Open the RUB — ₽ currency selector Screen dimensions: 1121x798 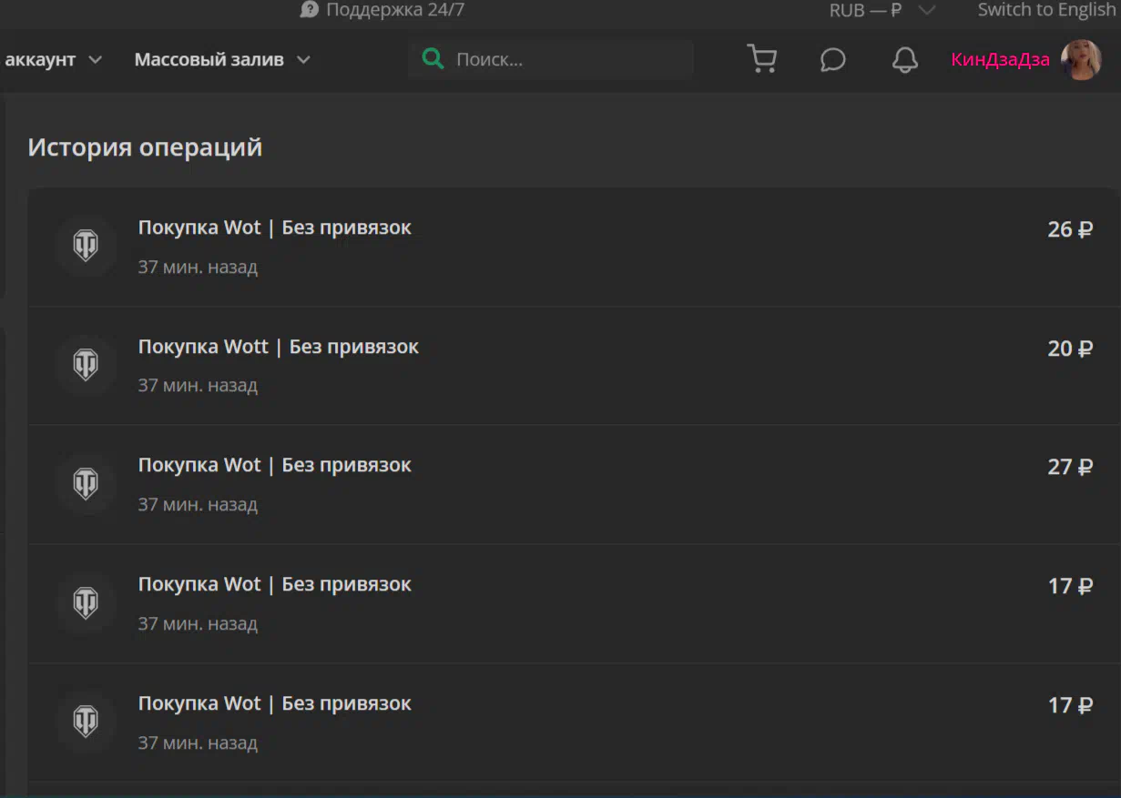tap(882, 11)
